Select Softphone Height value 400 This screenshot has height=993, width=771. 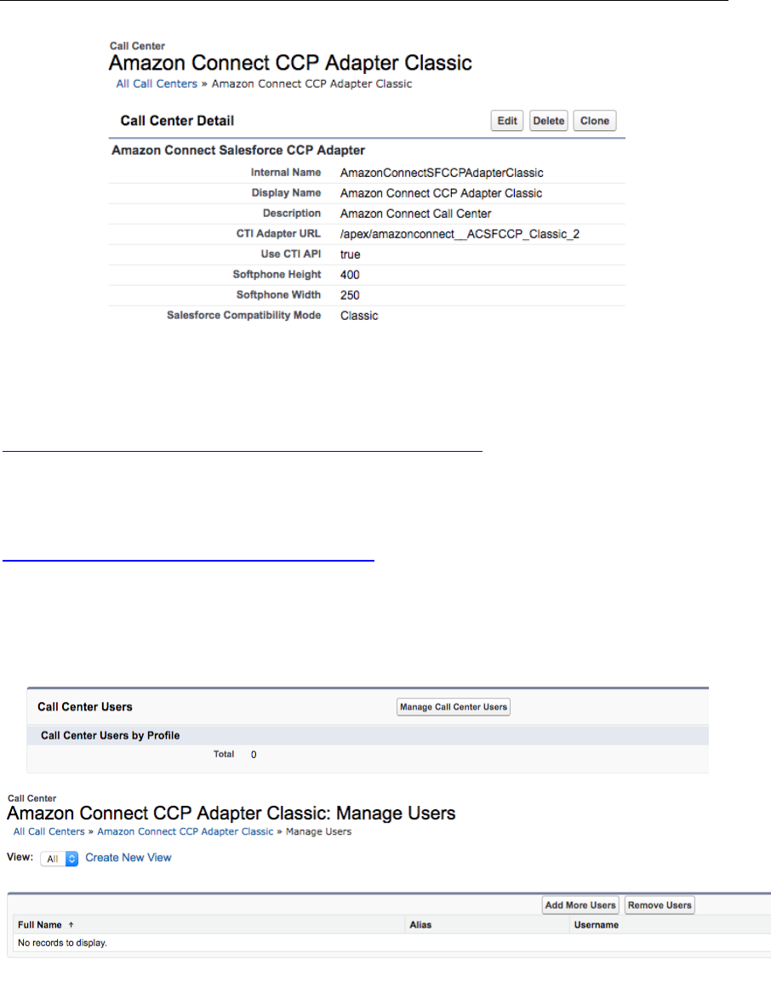(x=350, y=275)
